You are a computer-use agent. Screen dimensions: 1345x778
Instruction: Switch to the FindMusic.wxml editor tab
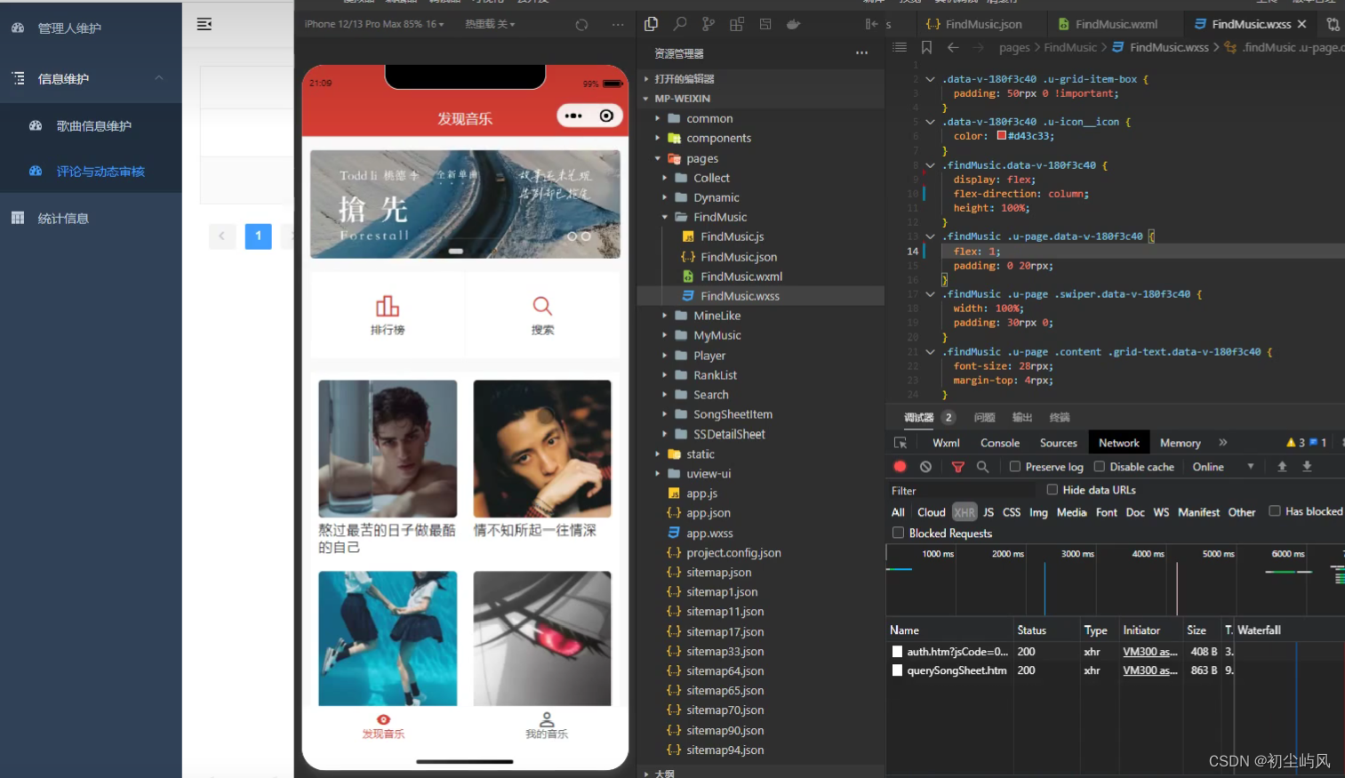point(1108,24)
